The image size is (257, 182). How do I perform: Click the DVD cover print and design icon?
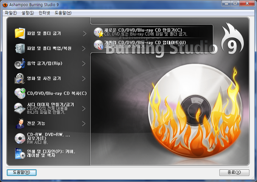[x=20, y=153]
